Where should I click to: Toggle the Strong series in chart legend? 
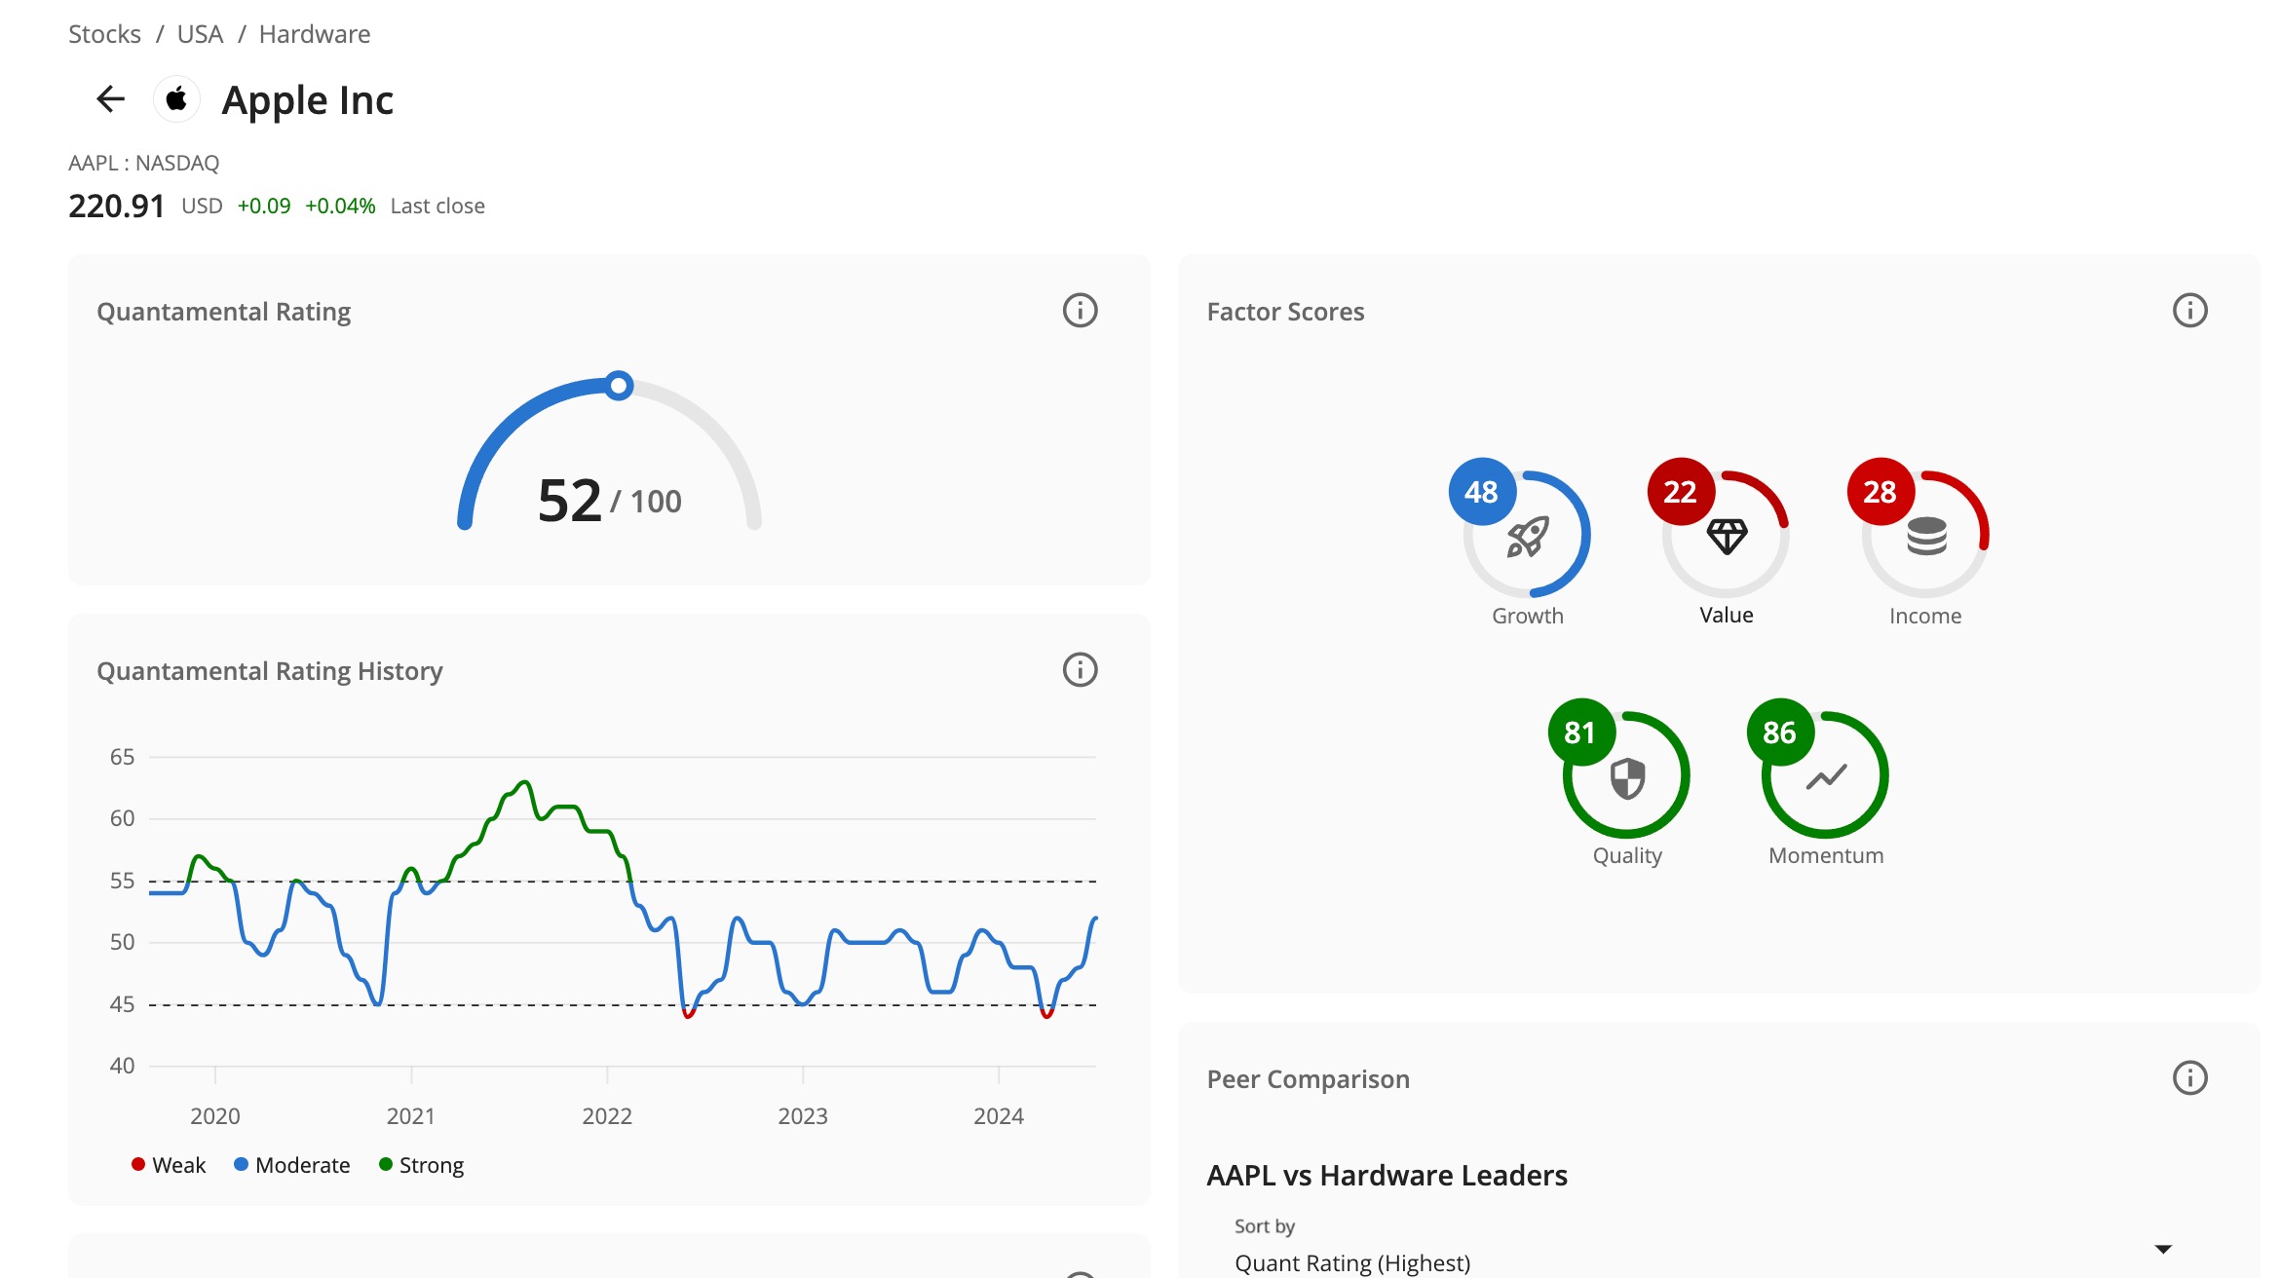tap(421, 1165)
